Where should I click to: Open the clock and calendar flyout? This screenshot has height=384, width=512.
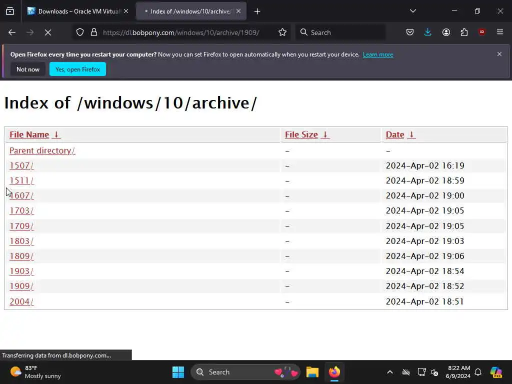458,372
